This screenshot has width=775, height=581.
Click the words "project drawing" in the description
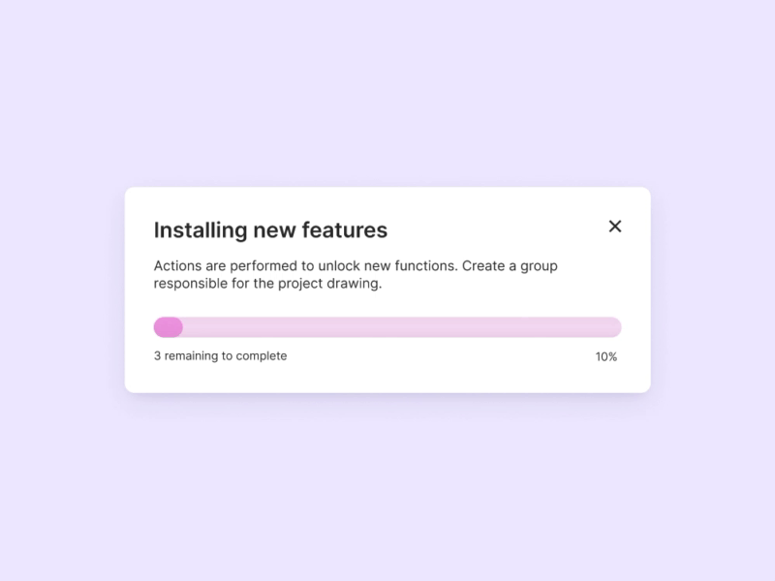(331, 284)
